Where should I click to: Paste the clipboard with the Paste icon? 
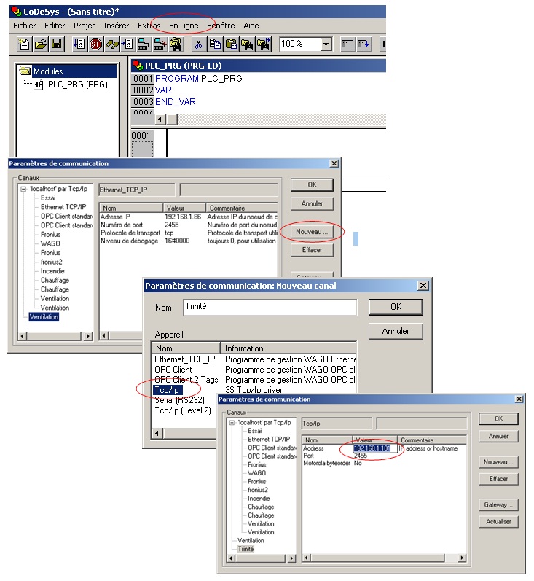pos(231,44)
